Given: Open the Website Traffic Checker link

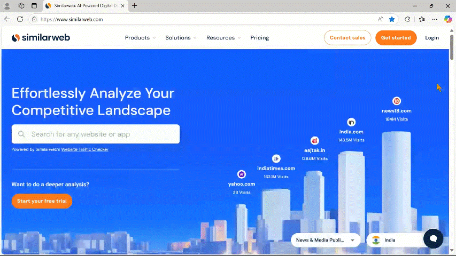Looking at the screenshot, I should point(84,150).
